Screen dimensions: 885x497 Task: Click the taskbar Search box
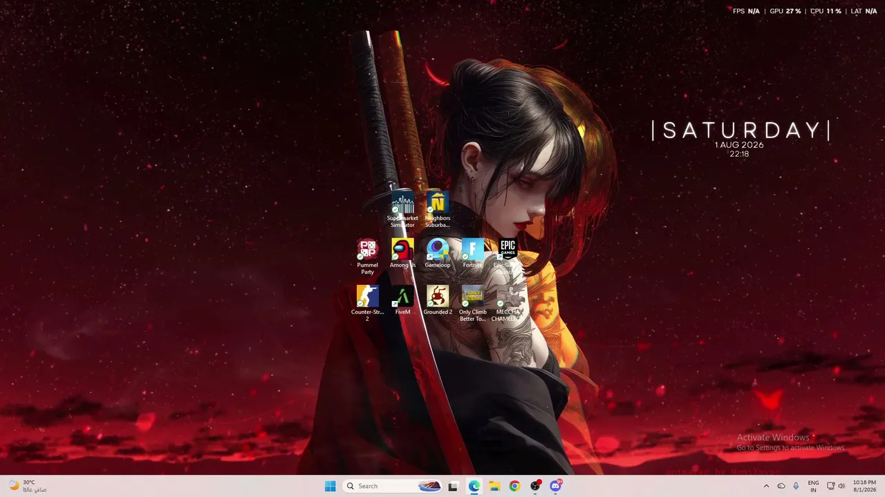click(x=393, y=486)
